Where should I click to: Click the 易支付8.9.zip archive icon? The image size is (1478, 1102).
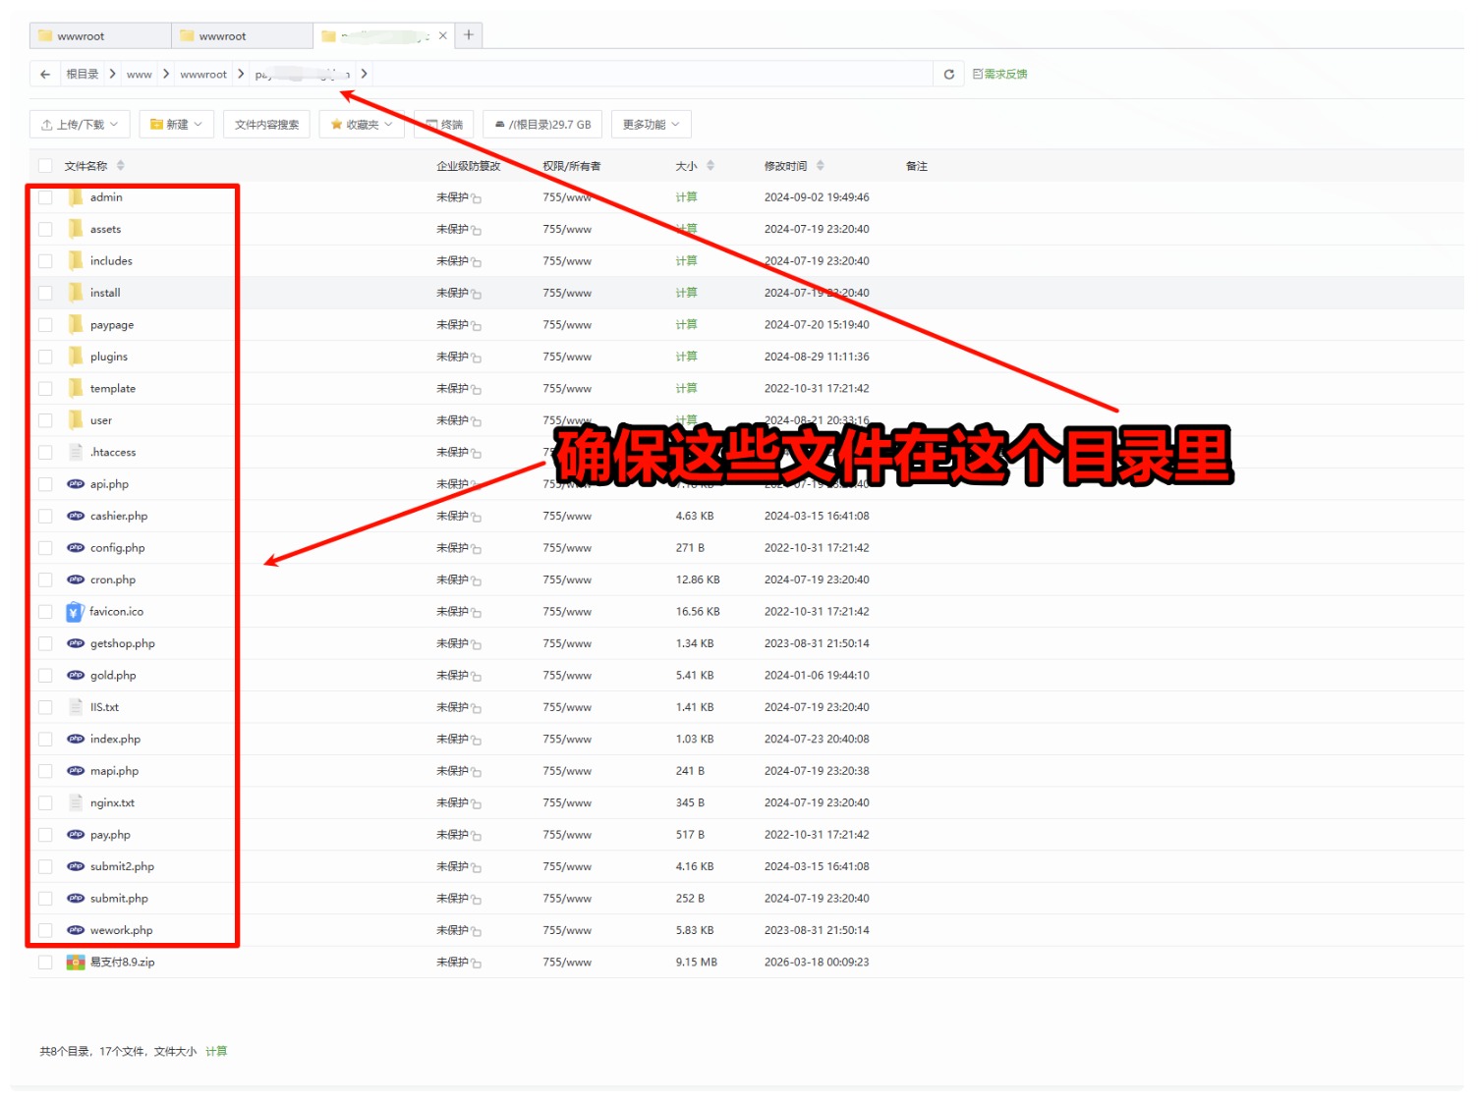[x=76, y=963]
